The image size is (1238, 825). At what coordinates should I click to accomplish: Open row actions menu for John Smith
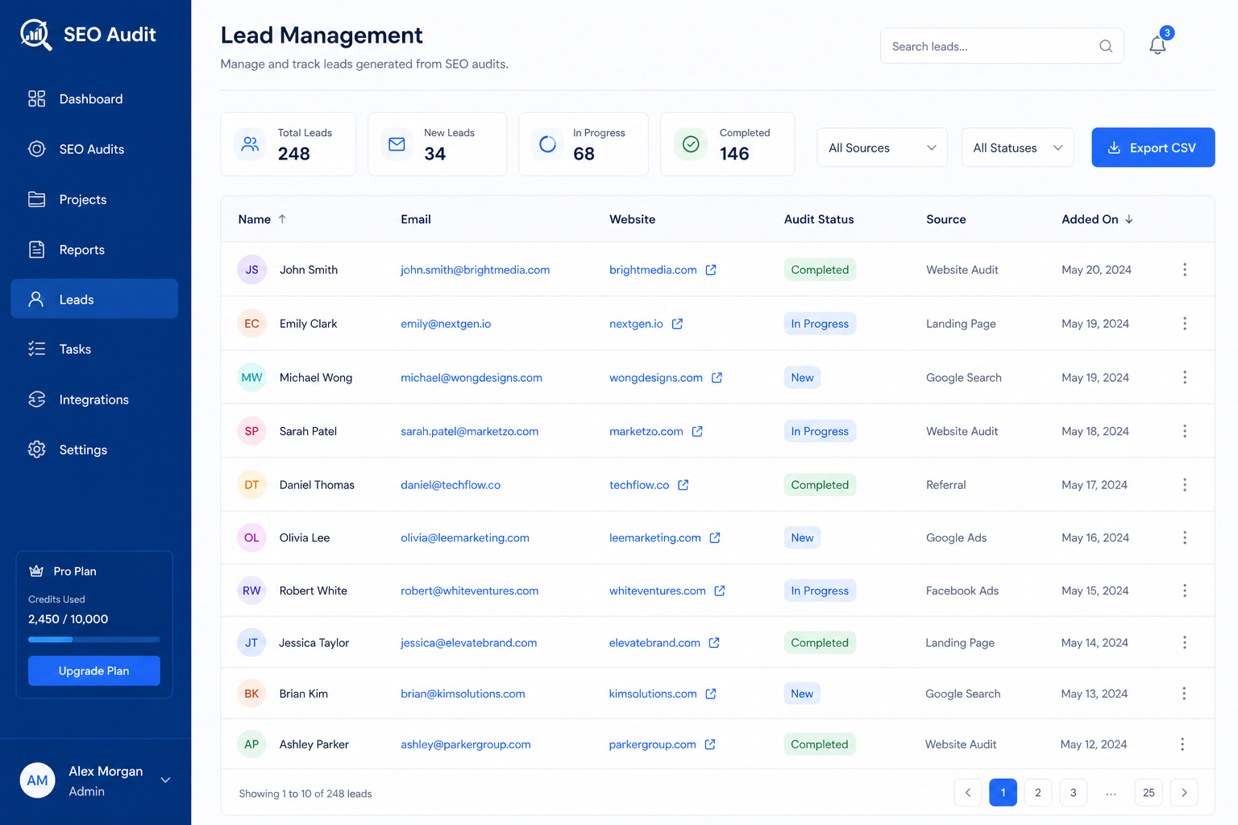coord(1185,270)
